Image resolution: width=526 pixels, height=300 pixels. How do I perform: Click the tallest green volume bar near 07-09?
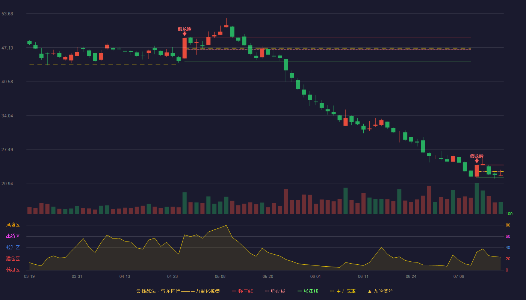tap(477, 198)
